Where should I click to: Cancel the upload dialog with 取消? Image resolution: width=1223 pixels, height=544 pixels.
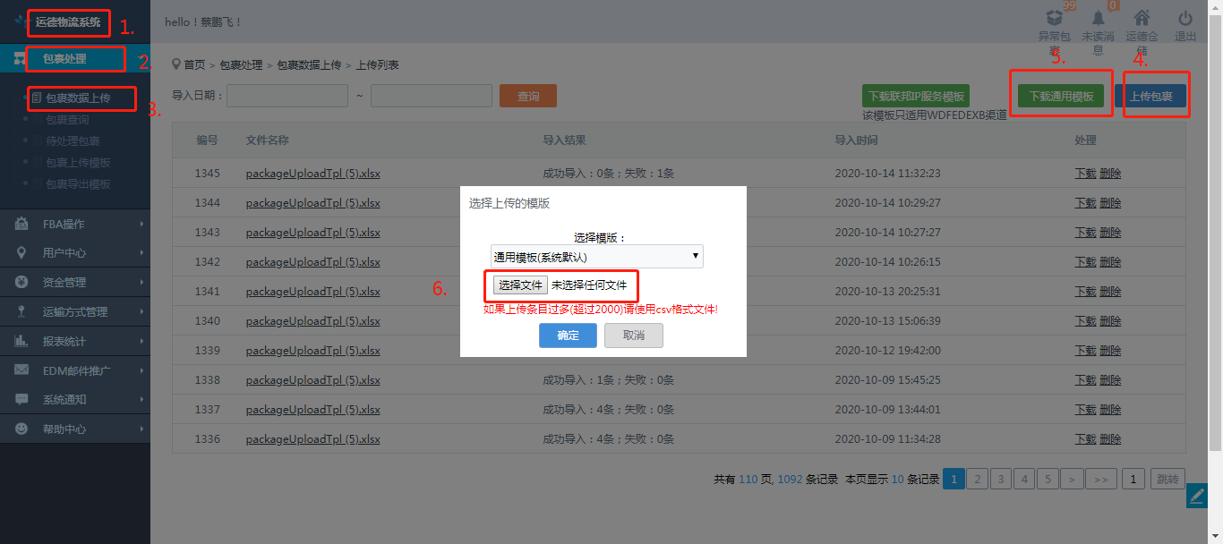pyautogui.click(x=633, y=336)
